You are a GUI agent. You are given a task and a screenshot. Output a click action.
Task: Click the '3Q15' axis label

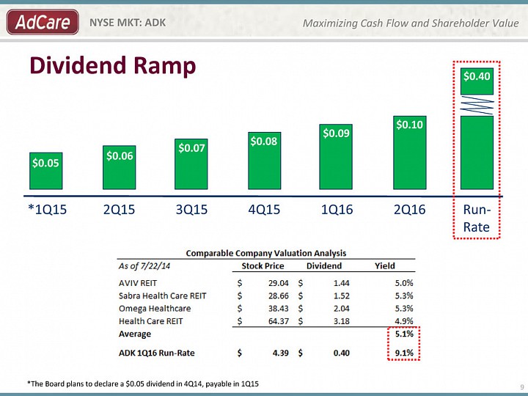click(x=191, y=210)
